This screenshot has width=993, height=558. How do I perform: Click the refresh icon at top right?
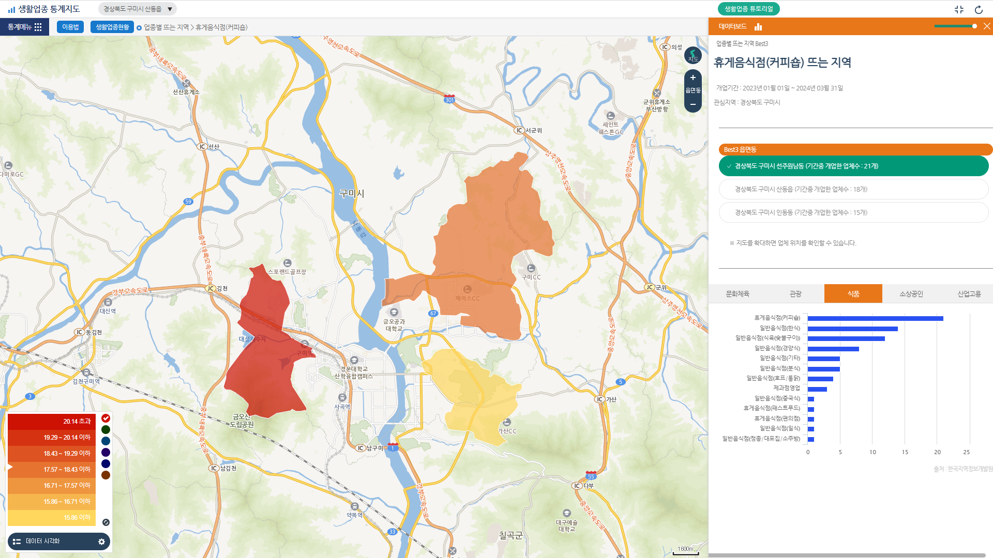(979, 9)
